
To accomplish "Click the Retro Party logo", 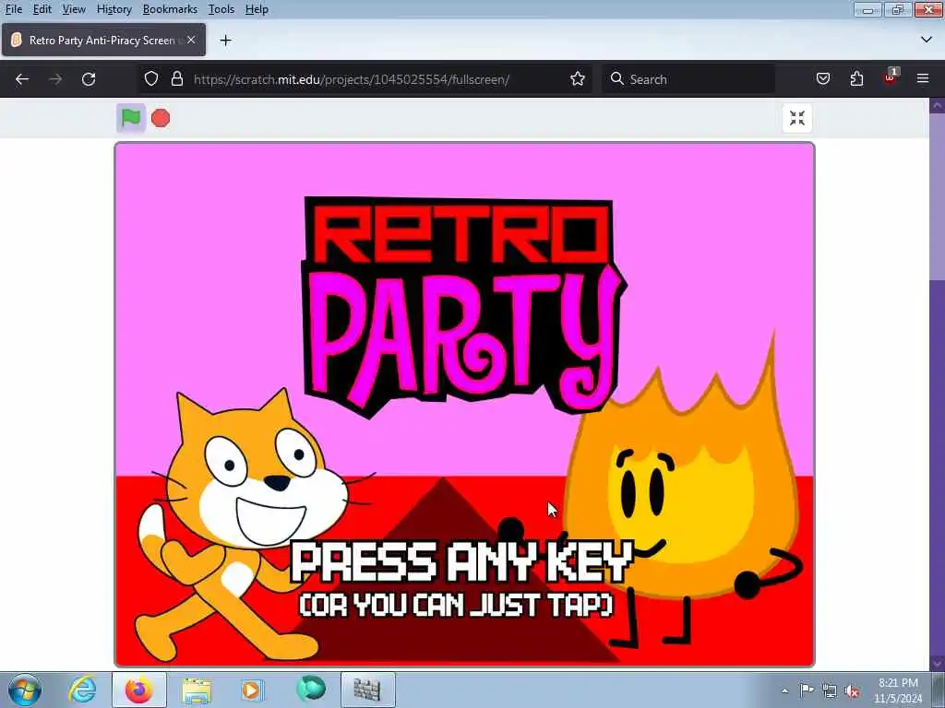I will click(463, 306).
